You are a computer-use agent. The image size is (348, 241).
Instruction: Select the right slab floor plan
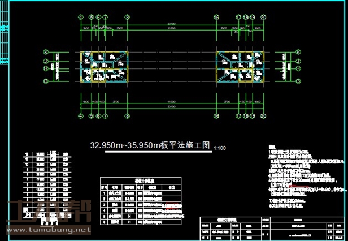240,67
